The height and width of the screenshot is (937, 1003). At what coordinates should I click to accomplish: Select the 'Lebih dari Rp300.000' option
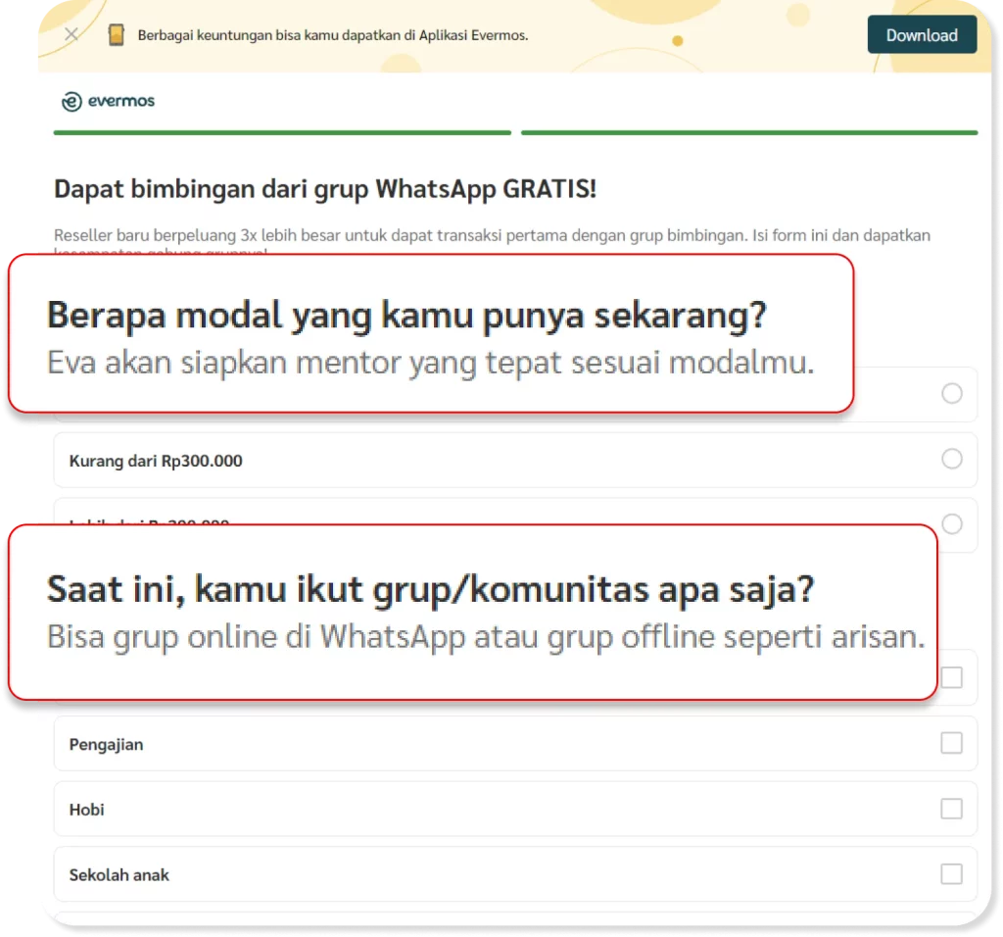951,524
